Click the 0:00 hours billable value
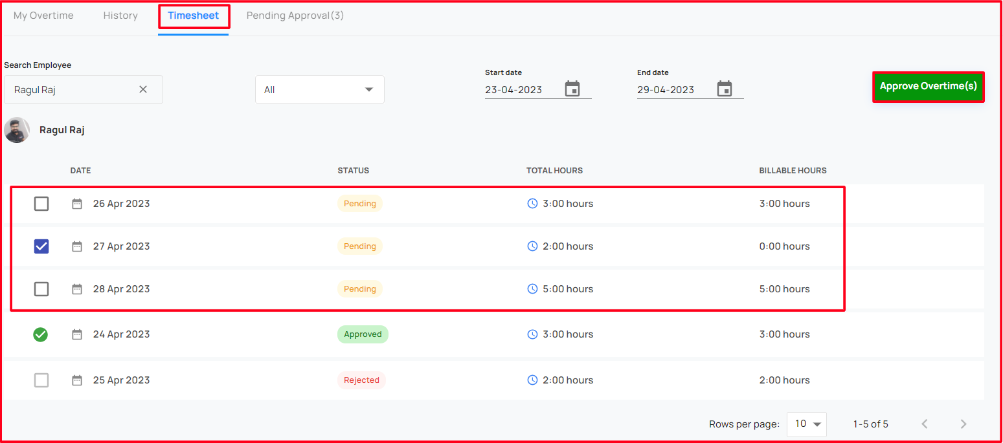This screenshot has height=443, width=1003. (785, 246)
